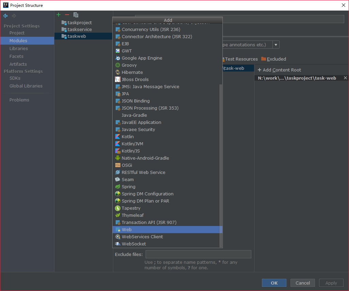Remove the task-web content root
The height and width of the screenshot is (291, 349).
(345, 78)
